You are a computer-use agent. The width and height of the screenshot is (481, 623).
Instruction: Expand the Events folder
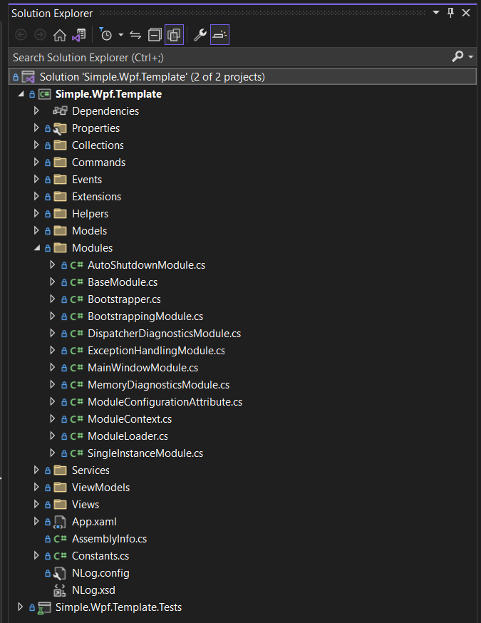coord(36,179)
